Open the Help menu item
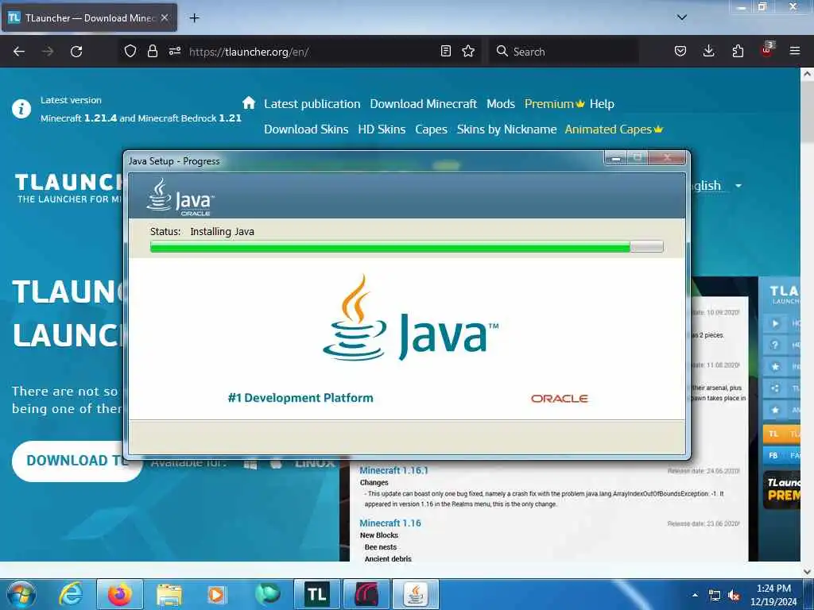Screen dimensions: 814x610 pos(602,104)
